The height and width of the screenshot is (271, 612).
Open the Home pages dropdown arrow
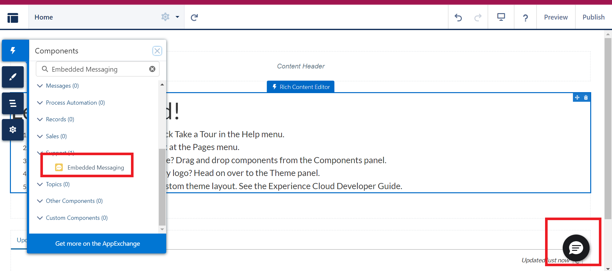point(177,17)
